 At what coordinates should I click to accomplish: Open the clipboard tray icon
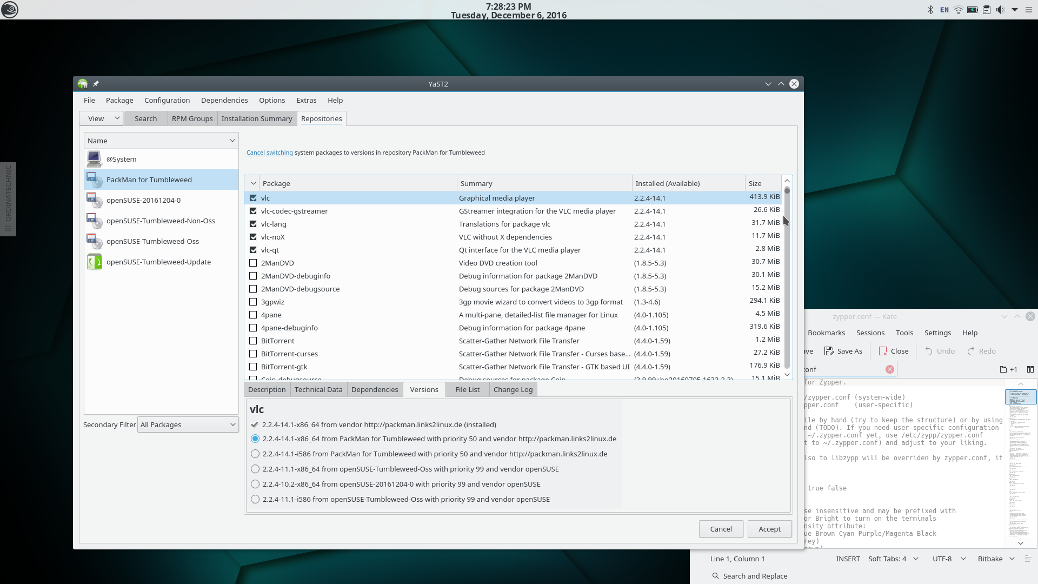pyautogui.click(x=987, y=10)
